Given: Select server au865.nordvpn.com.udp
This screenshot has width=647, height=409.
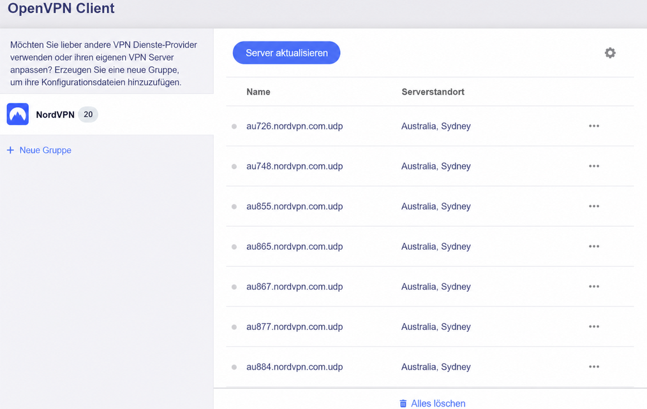Looking at the screenshot, I should (295, 247).
